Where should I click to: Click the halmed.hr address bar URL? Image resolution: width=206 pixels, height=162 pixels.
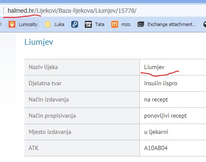click(72, 11)
